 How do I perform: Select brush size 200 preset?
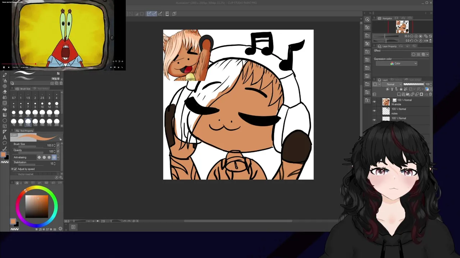(56, 123)
